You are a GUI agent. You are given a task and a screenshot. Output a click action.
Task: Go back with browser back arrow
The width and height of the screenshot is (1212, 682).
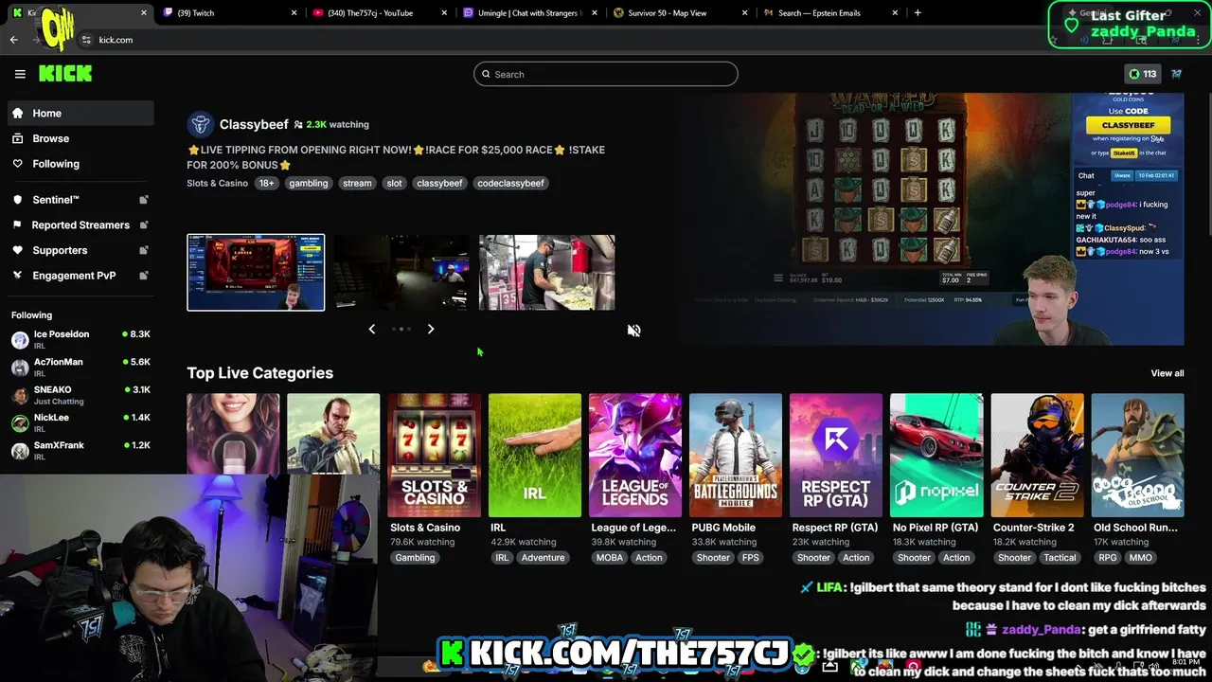[13, 40]
